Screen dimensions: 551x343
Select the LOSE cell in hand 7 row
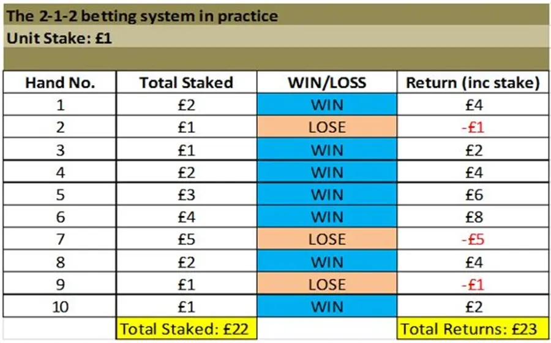coord(327,239)
